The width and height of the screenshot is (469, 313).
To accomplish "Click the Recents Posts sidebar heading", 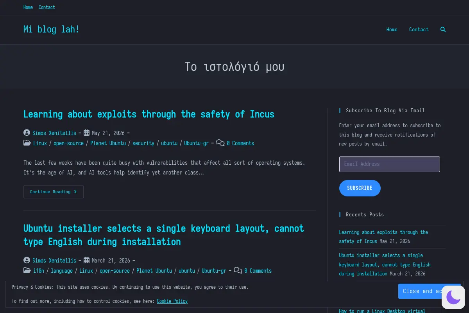I will [365, 215].
